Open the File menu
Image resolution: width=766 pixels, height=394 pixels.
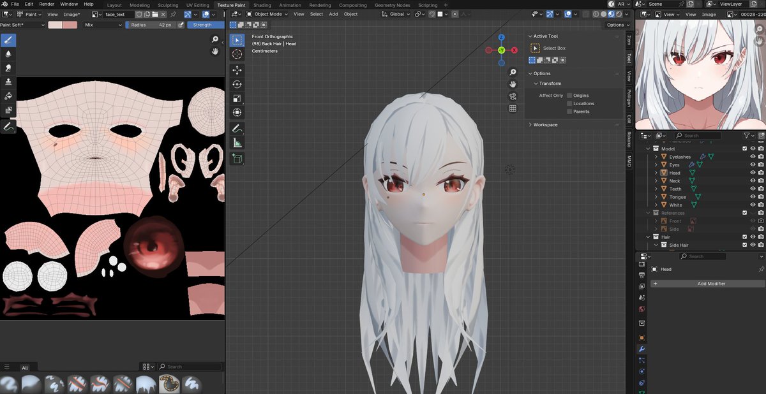[x=15, y=4]
